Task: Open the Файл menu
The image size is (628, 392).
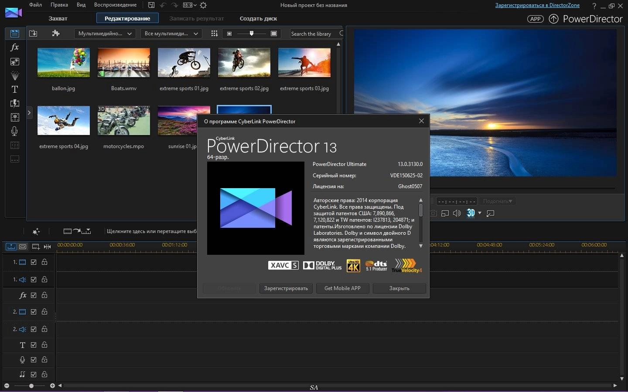Action: [x=36, y=5]
